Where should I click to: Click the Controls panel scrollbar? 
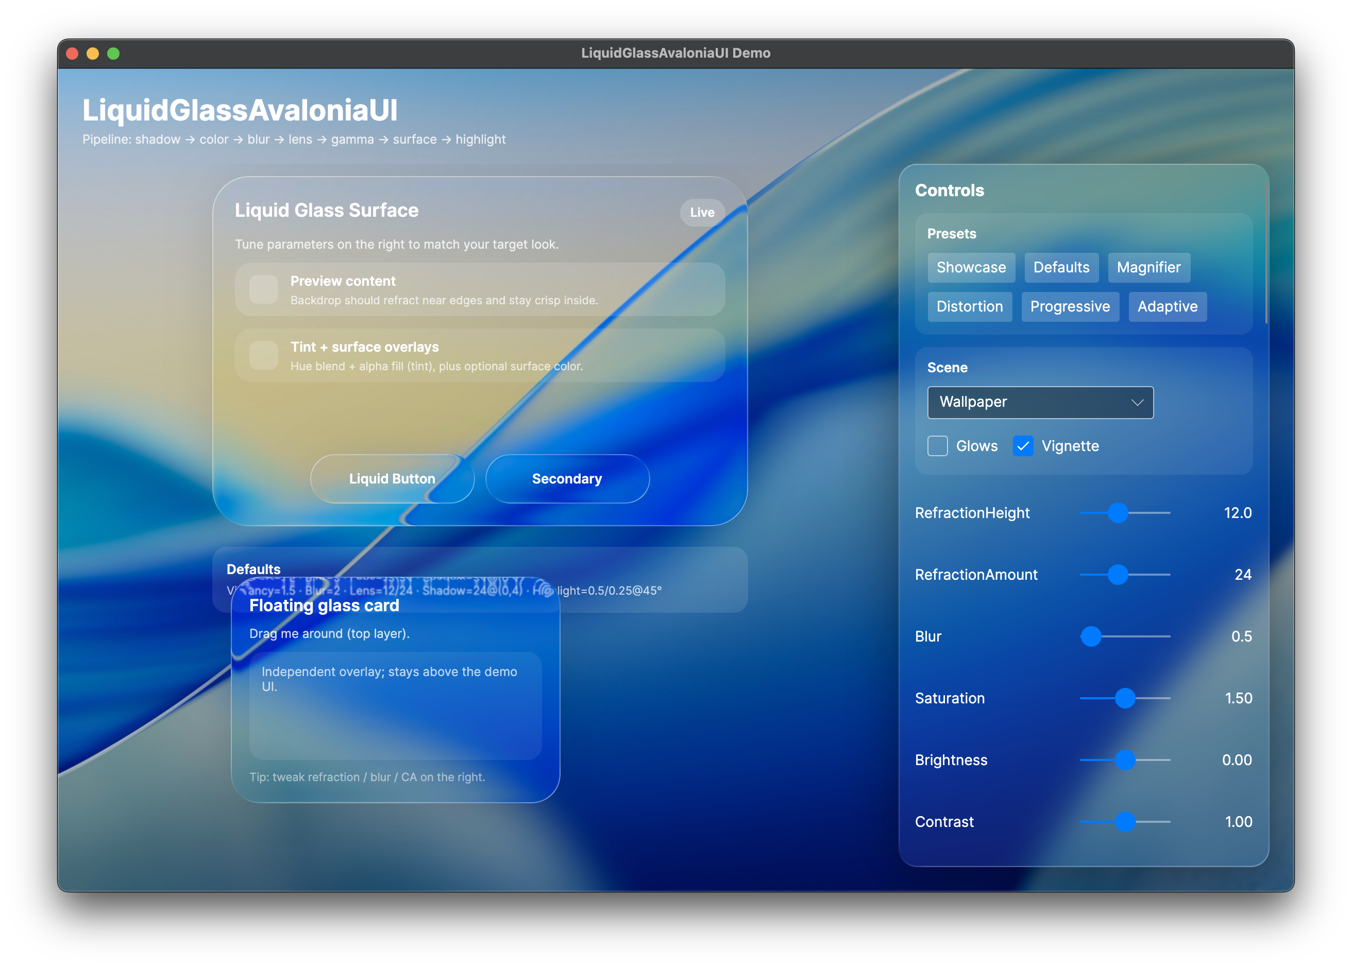click(1266, 253)
